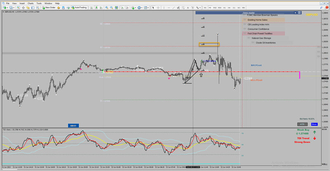Open the Tools menu
The height and width of the screenshot is (171, 330).
(x=39, y=3)
